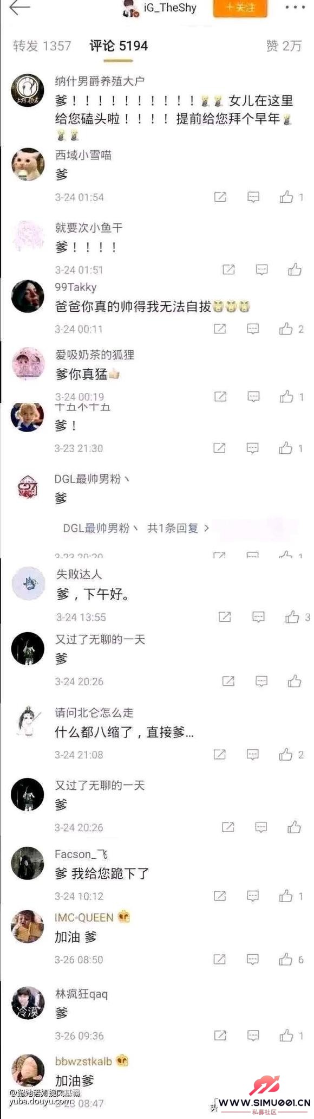Like 林疯狂qaq's comment
314x1119 pixels.
point(286,1036)
